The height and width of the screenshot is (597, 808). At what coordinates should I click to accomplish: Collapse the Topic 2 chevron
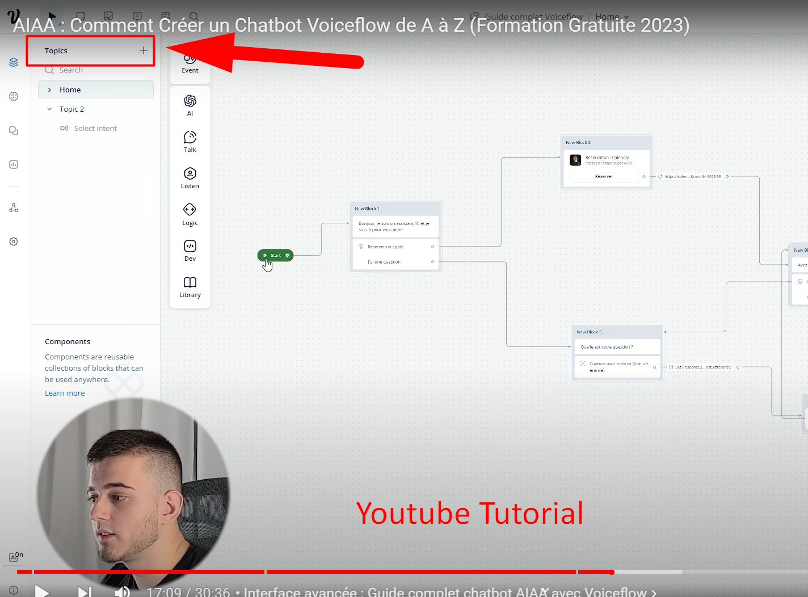[49, 109]
